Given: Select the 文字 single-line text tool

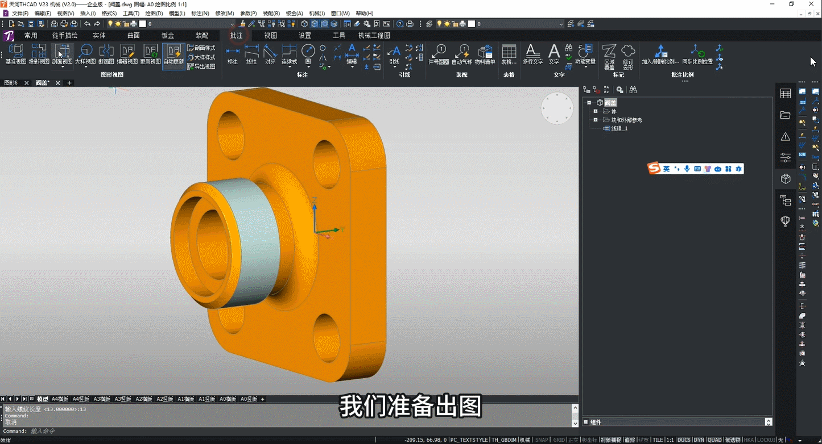Looking at the screenshot, I should point(554,55).
